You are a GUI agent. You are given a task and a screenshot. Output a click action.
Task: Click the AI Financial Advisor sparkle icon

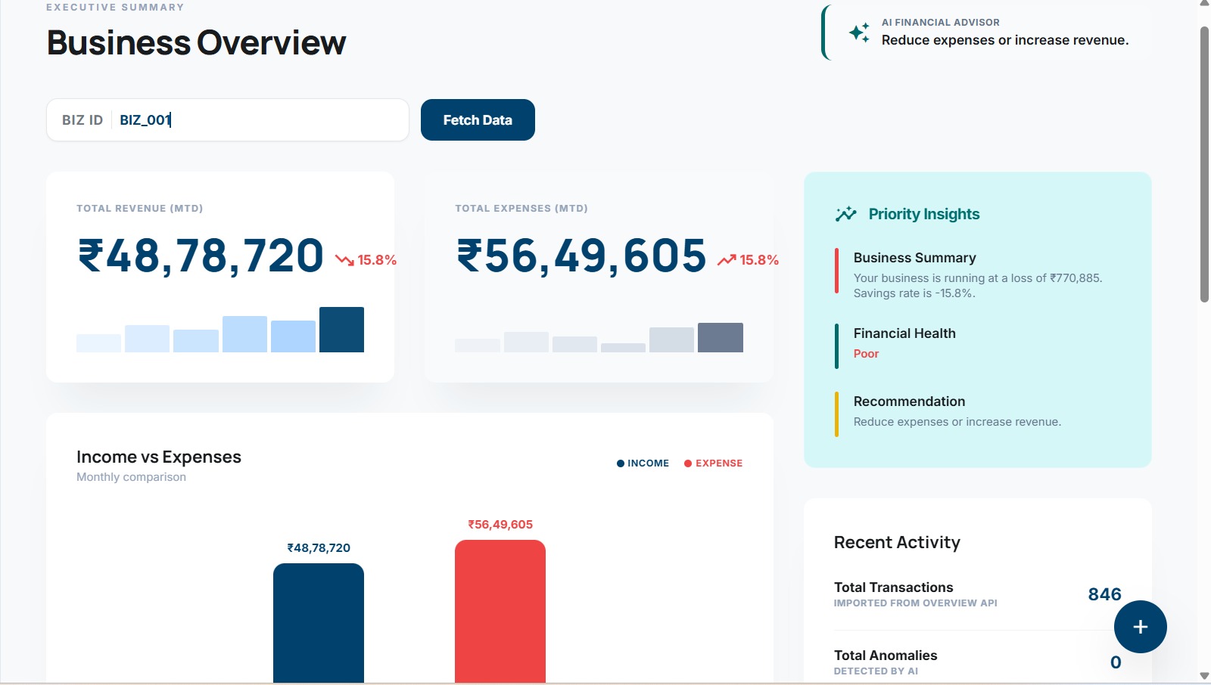pos(859,33)
